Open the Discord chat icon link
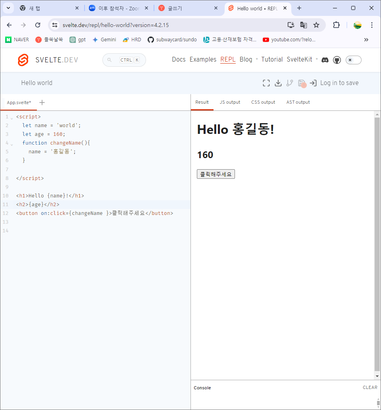This screenshot has width=381, height=410. [325, 60]
